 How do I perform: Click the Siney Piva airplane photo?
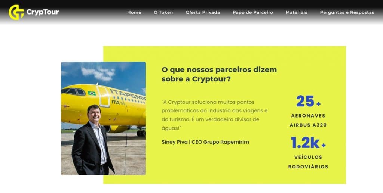[x=103, y=118]
